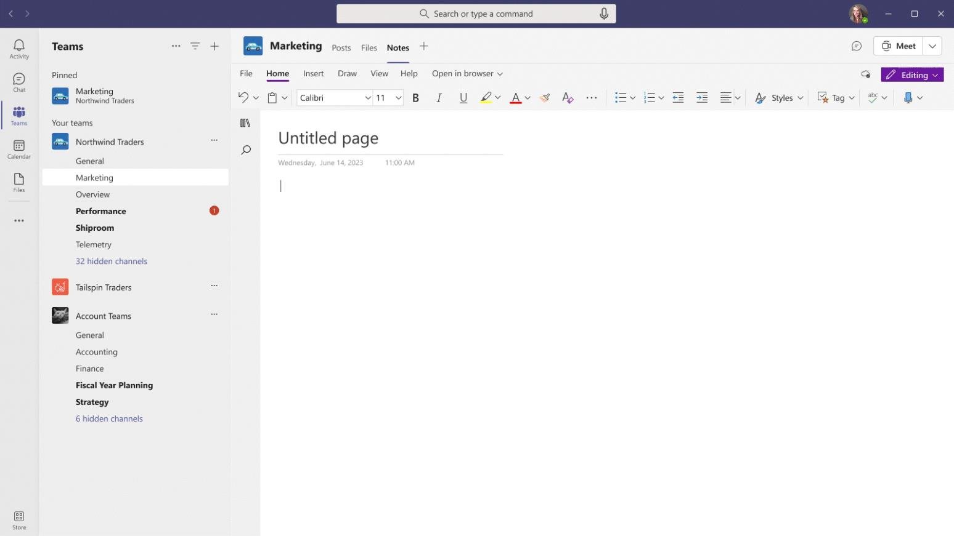Expand the Meet options arrow
This screenshot has height=536, width=954.
[932, 46]
